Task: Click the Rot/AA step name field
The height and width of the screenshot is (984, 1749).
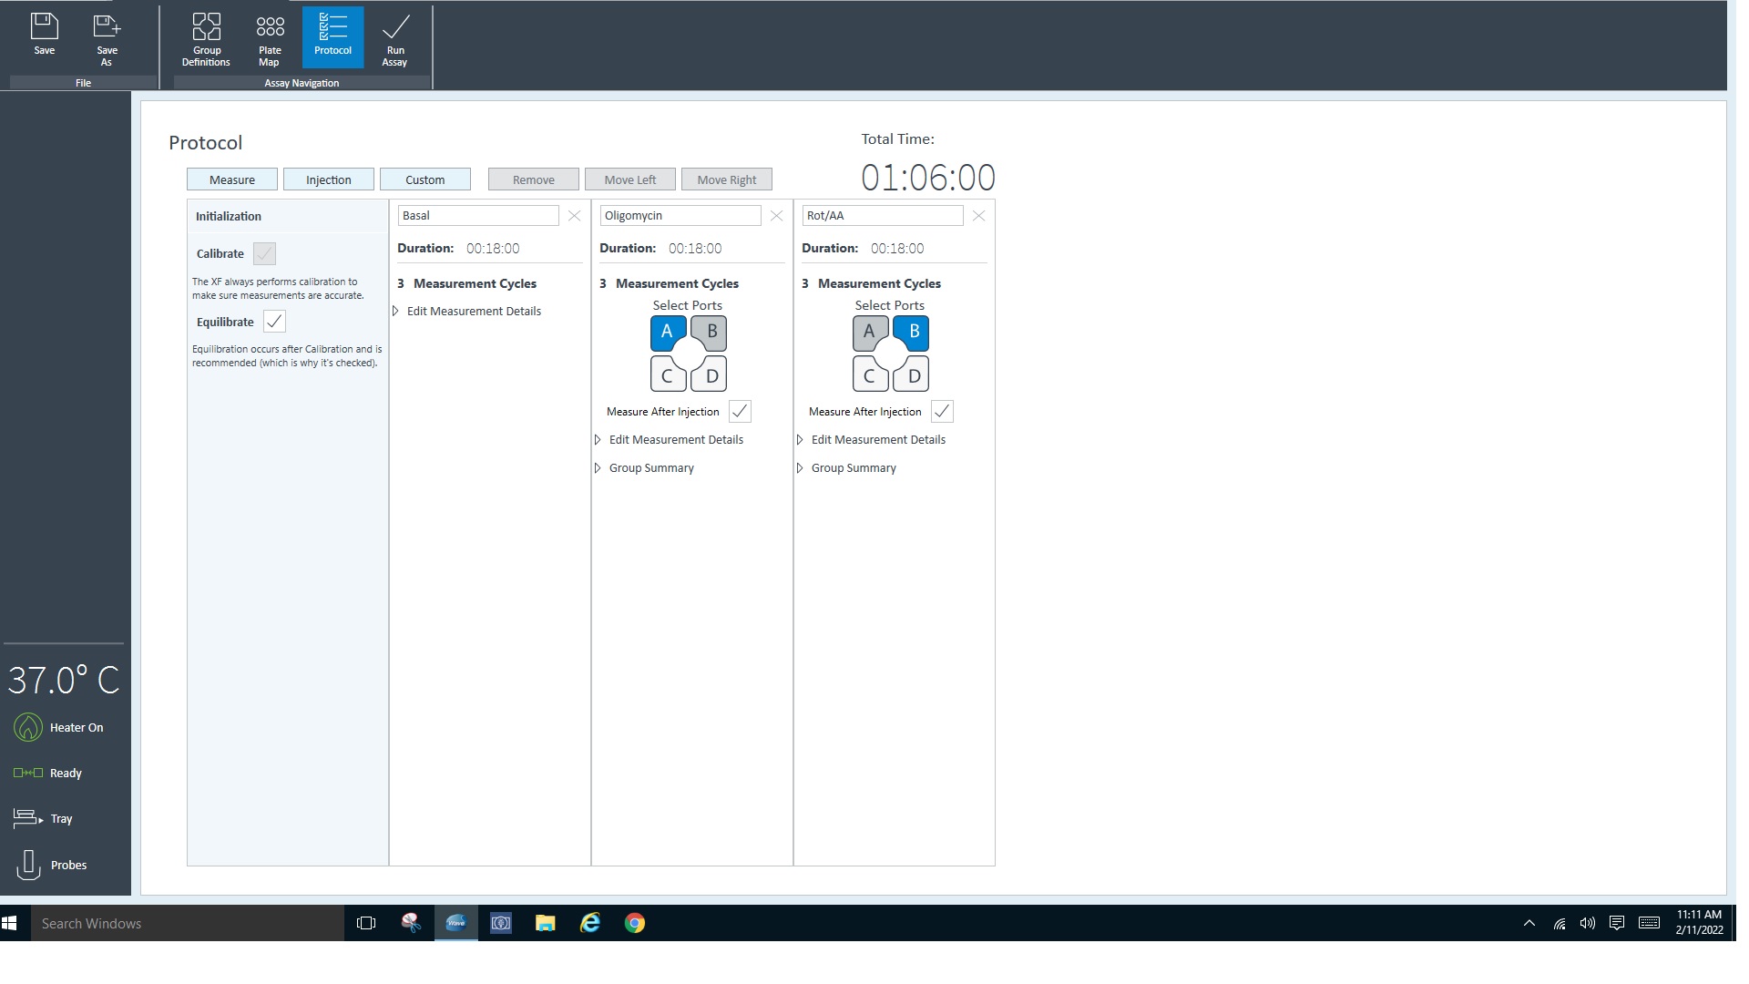Action: 882,216
